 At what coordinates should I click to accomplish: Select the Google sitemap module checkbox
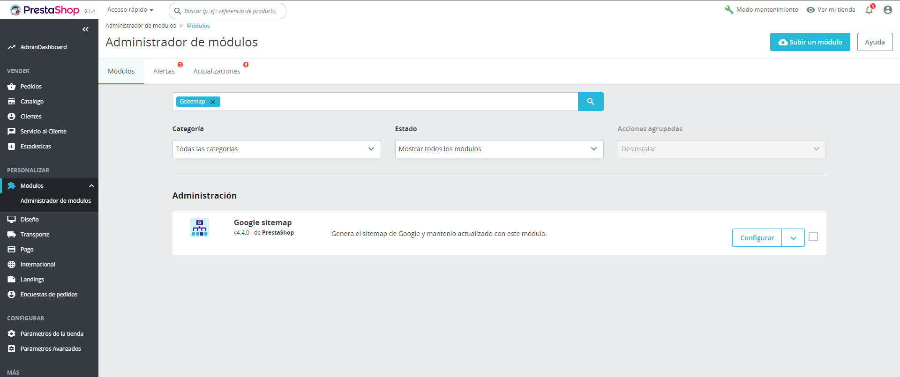point(813,237)
